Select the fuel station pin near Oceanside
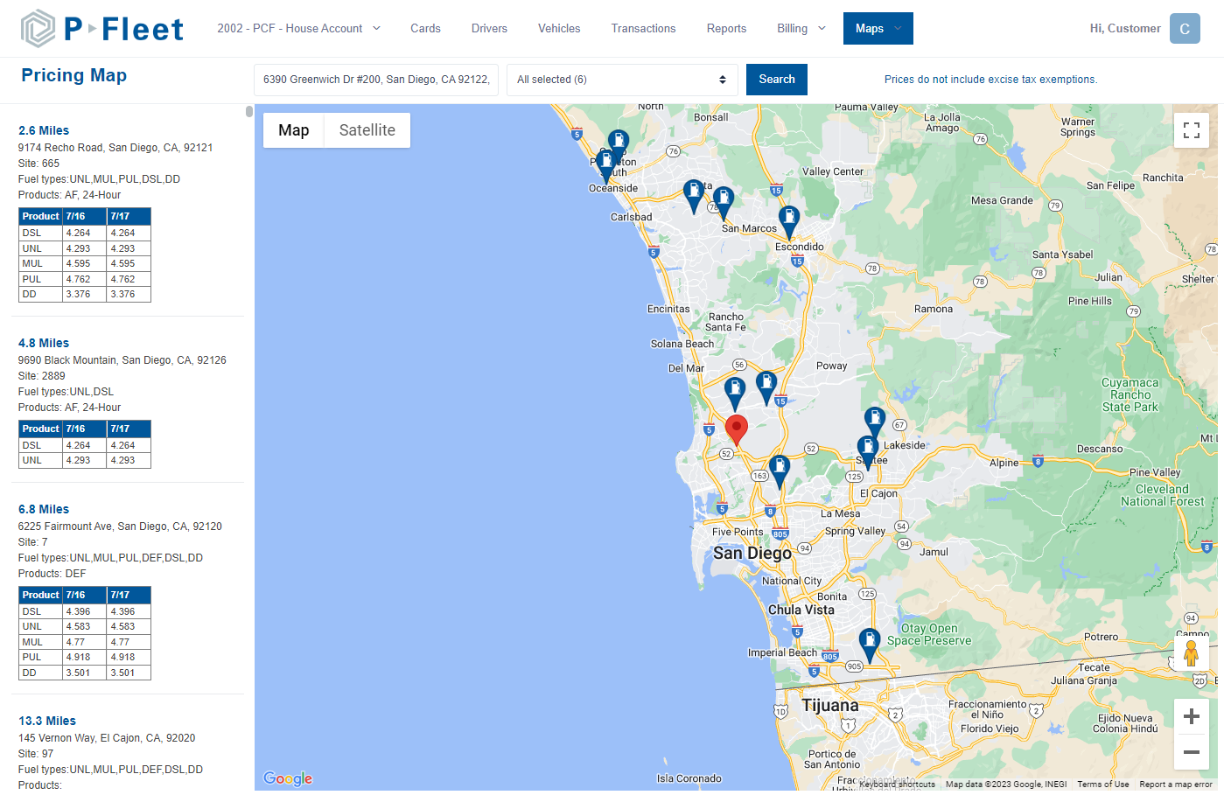The width and height of the screenshot is (1224, 795). [x=606, y=162]
